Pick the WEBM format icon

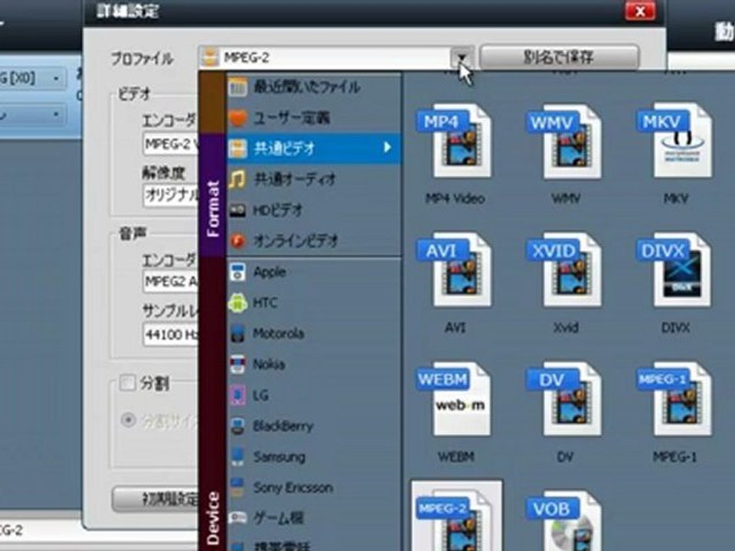pos(454,399)
